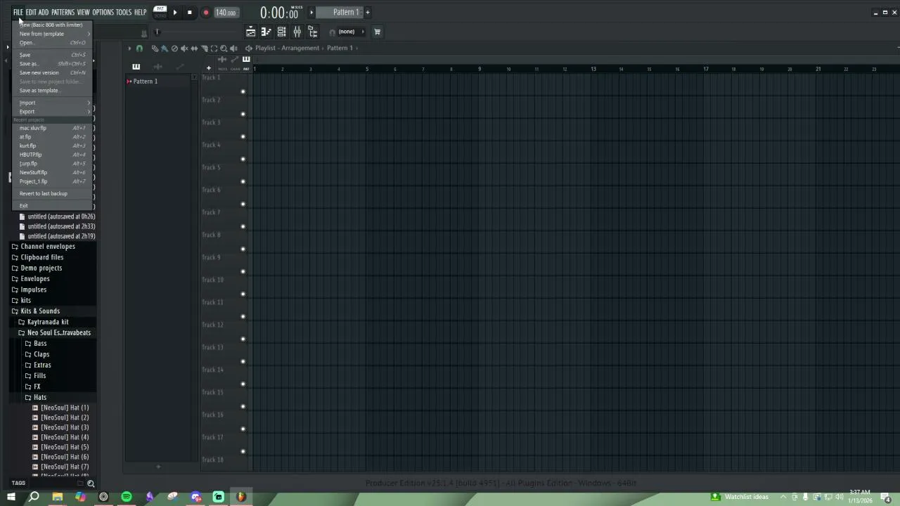The width and height of the screenshot is (900, 506).
Task: Toggle mute dot on Track 12
Action: coord(243,339)
